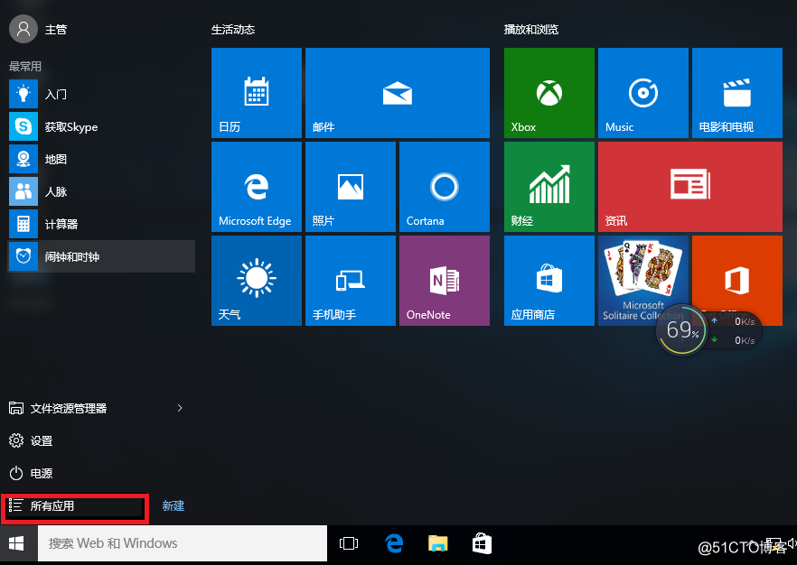Expand the 文件资源管理器 jump list arrow
This screenshot has height=565, width=797.
tap(180, 408)
